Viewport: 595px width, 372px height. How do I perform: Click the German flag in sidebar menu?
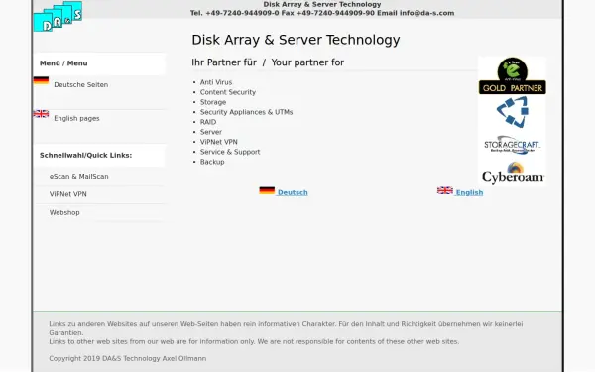pyautogui.click(x=41, y=80)
